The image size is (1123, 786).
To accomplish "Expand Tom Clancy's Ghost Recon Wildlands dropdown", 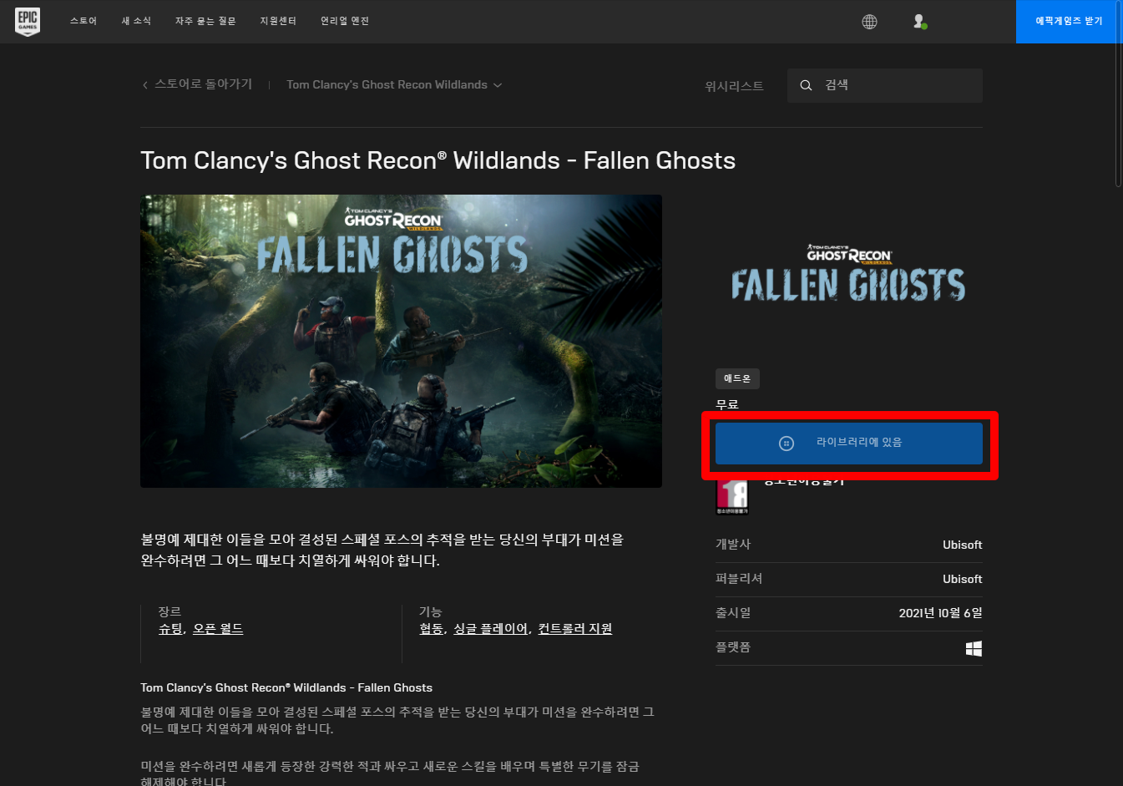I will pos(394,85).
